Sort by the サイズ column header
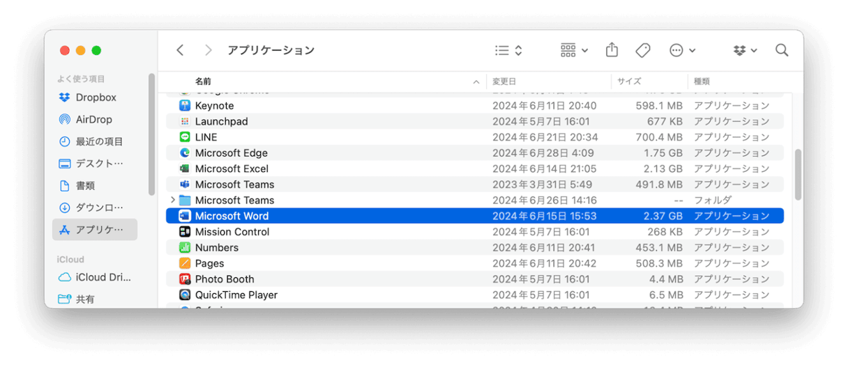This screenshot has height=367, width=848. pos(628,81)
